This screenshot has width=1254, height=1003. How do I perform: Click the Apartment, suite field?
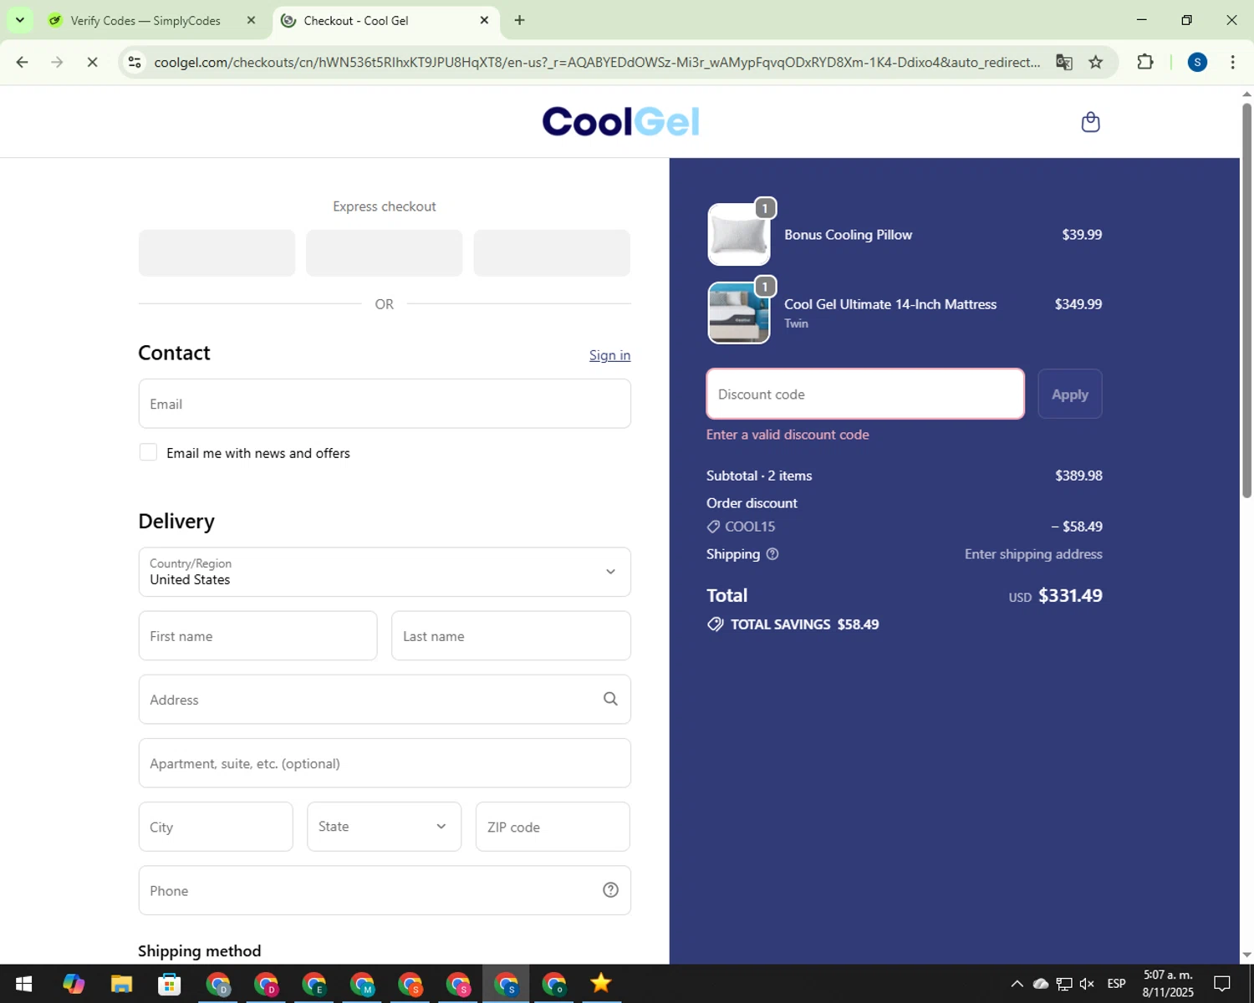385,763
